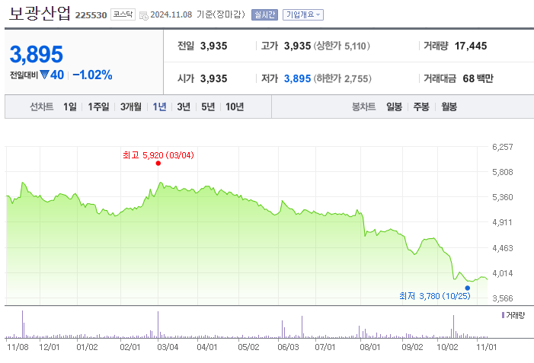The height and width of the screenshot is (363, 534).
Task: Display the 10년 chart range
Action: pyautogui.click(x=234, y=107)
